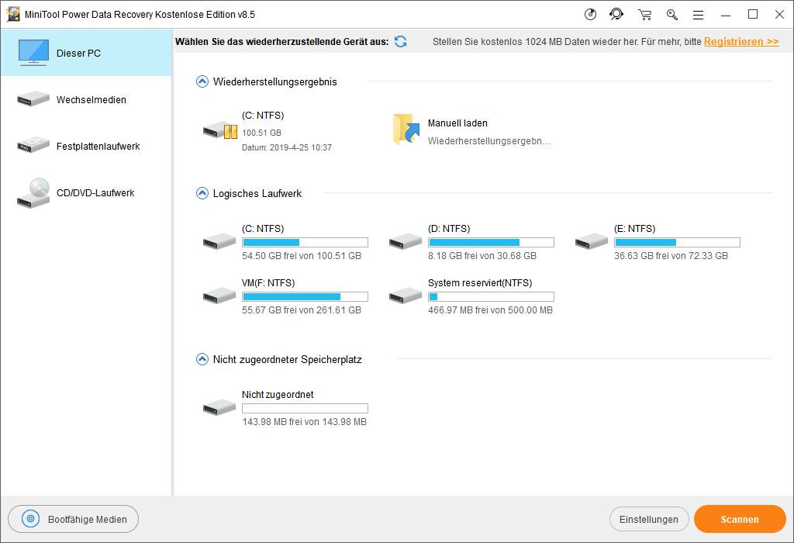Click System reserviert usage bar
The height and width of the screenshot is (543, 794).
(x=491, y=296)
